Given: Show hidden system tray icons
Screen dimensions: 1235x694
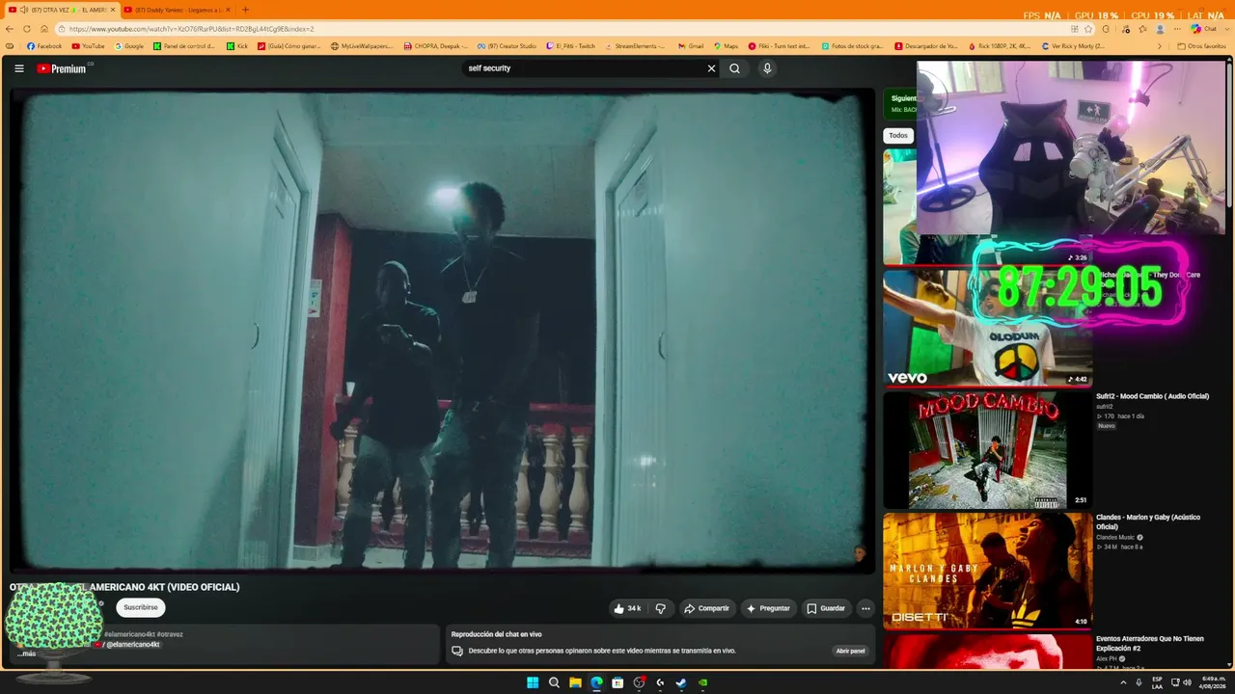Looking at the screenshot, I should 1123,682.
